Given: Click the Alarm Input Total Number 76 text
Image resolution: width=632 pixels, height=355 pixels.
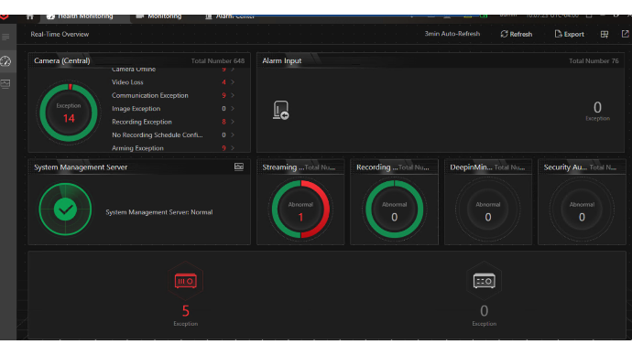Looking at the screenshot, I should pos(594,60).
